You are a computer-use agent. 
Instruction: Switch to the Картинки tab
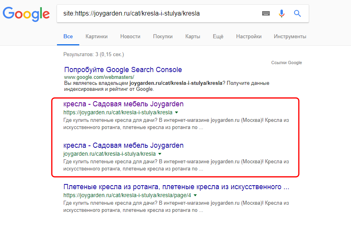pos(96,36)
